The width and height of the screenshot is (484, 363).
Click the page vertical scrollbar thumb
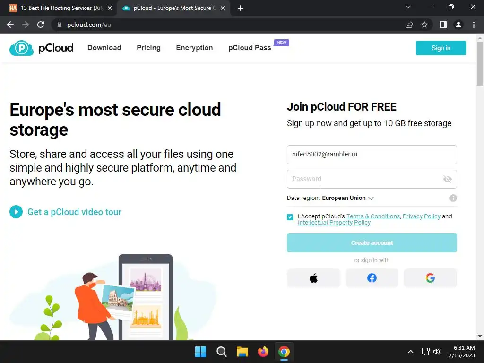[x=480, y=63]
